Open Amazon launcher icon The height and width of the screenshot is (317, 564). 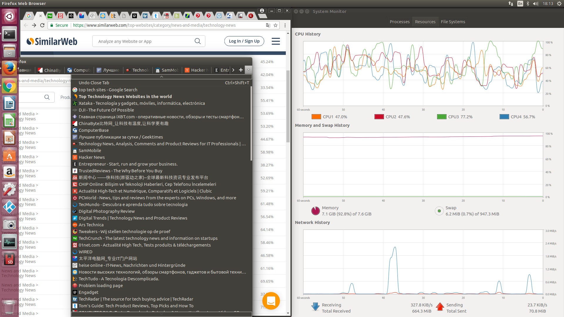(9, 172)
